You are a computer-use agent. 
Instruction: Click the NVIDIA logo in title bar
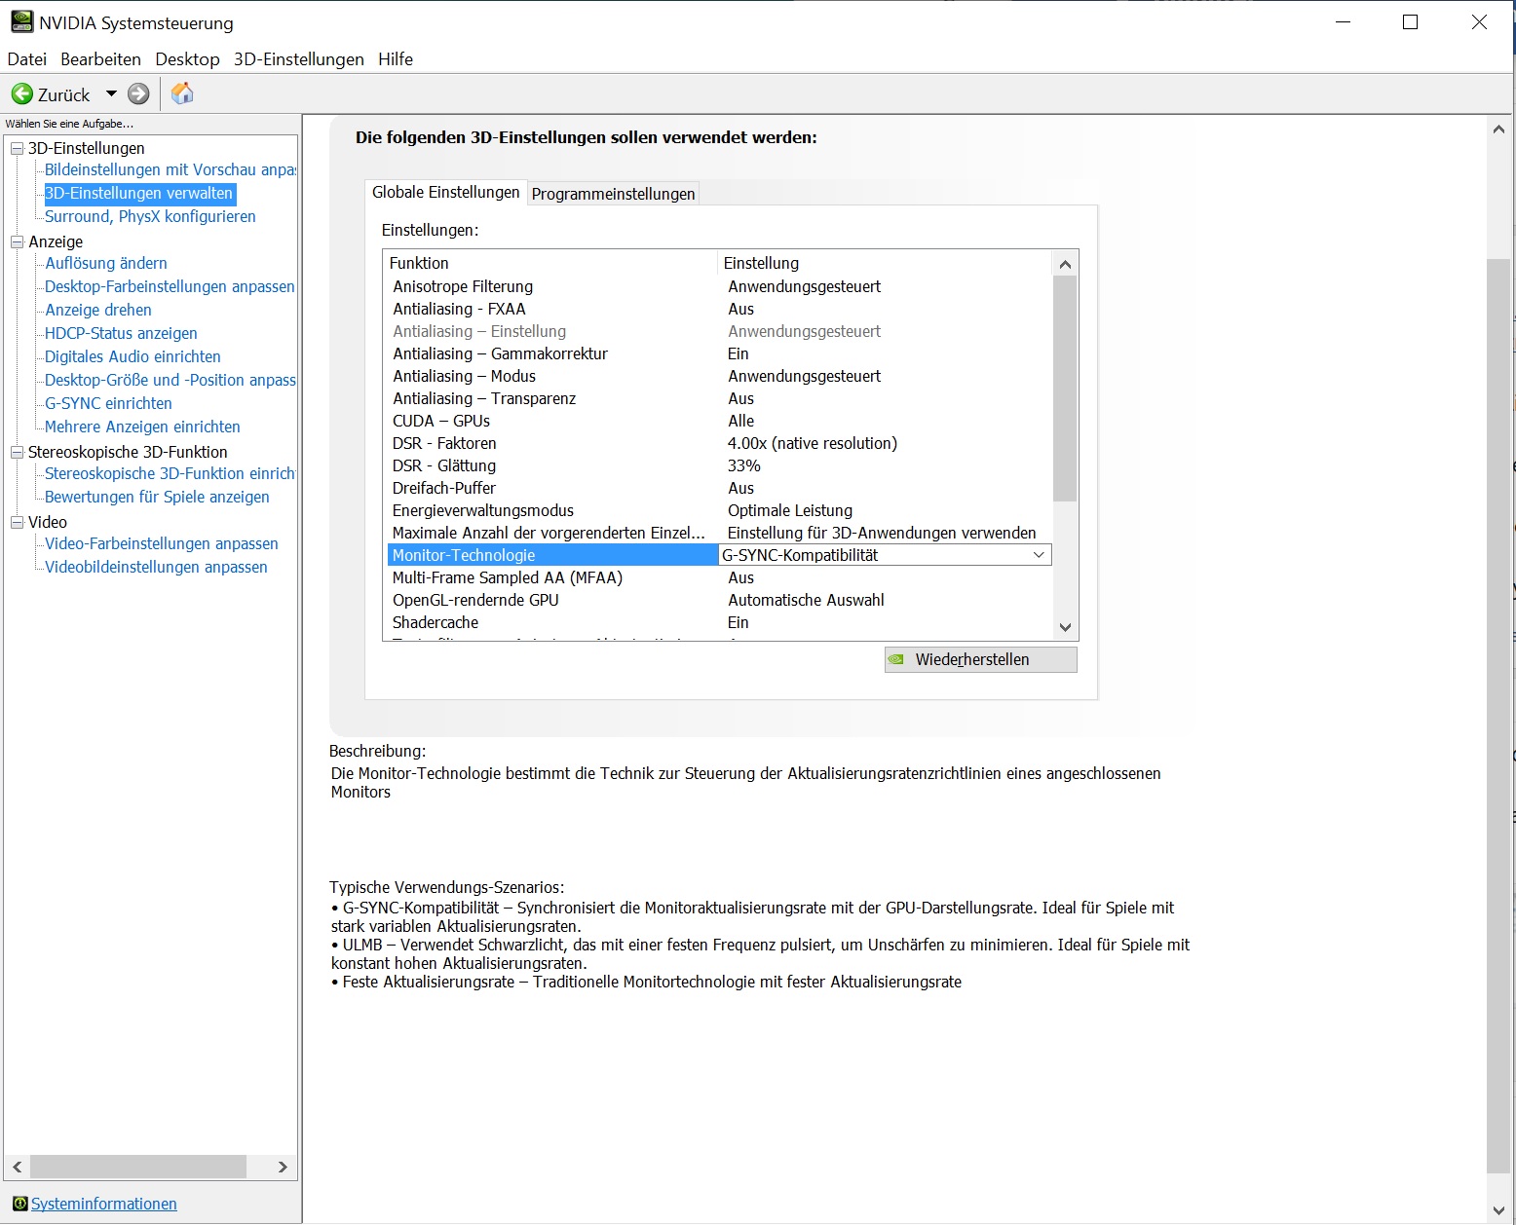tap(21, 21)
